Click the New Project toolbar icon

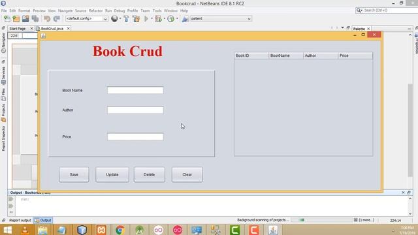[x=16, y=19]
